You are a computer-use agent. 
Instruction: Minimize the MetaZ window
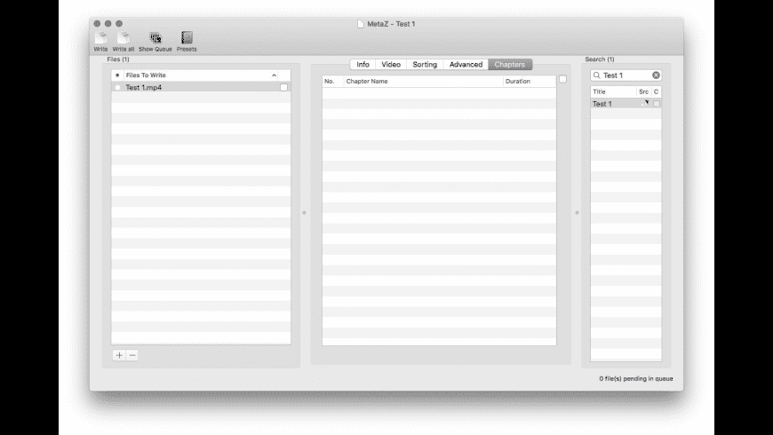108,24
